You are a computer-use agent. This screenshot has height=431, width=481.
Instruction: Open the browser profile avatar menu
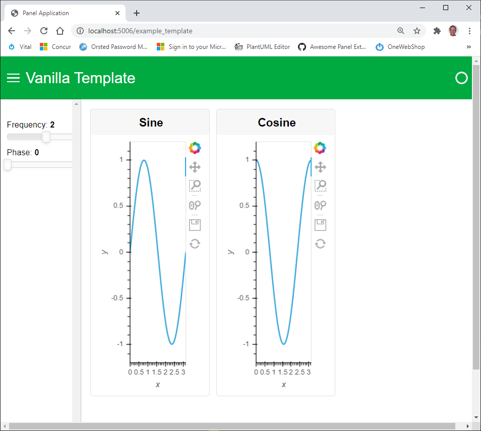point(453,31)
